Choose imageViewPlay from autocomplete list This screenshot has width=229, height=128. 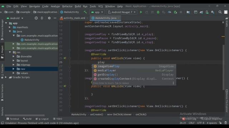tap(134, 66)
